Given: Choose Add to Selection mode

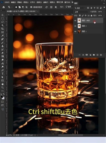Looking at the screenshot, I should (x=19, y=7).
